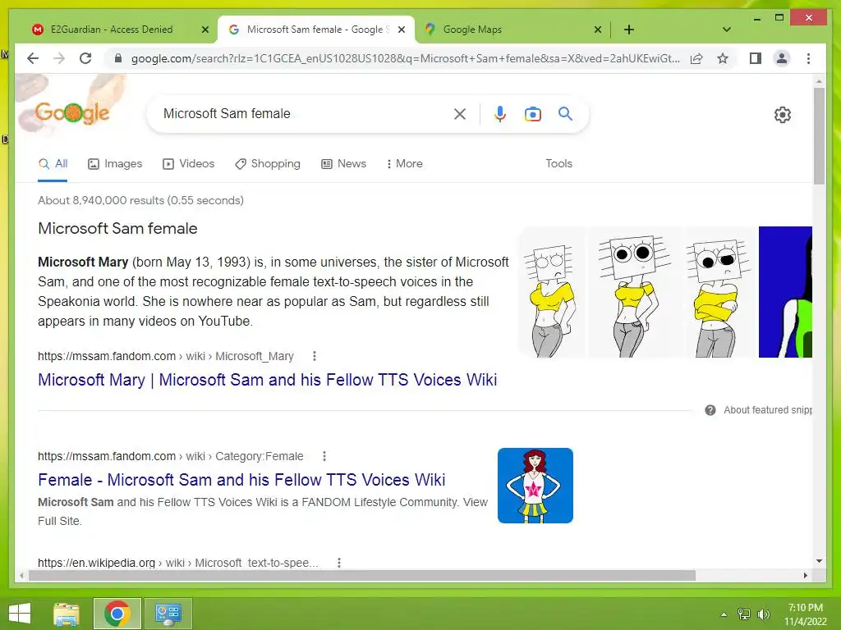Open the third Mary thumbnail with crossed arms
The image size is (841, 630).
(x=719, y=292)
